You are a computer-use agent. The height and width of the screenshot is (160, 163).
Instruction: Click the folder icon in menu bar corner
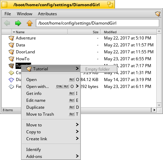(x=157, y=14)
